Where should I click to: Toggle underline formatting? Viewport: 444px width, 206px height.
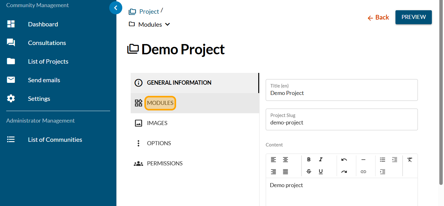320,172
